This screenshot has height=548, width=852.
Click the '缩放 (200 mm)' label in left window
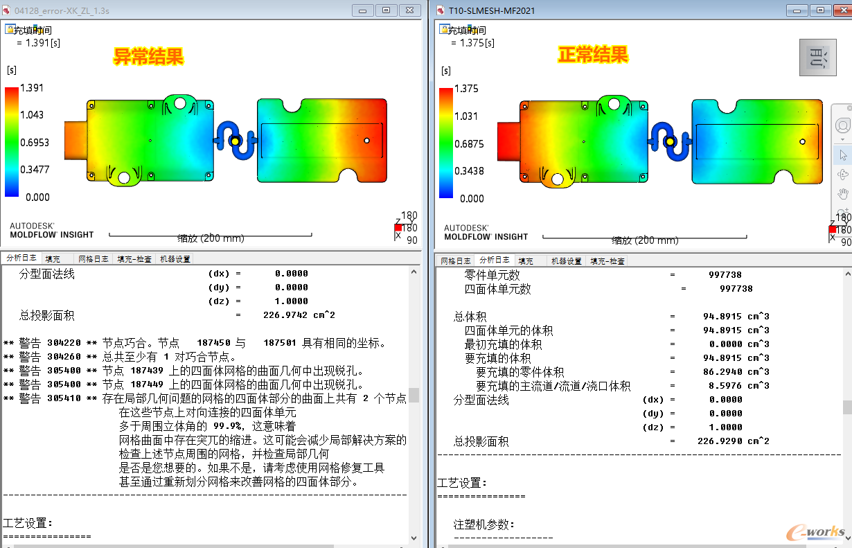211,238
